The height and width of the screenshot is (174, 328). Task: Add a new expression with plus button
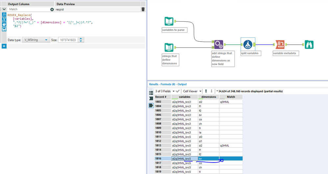[x=4, y=46]
